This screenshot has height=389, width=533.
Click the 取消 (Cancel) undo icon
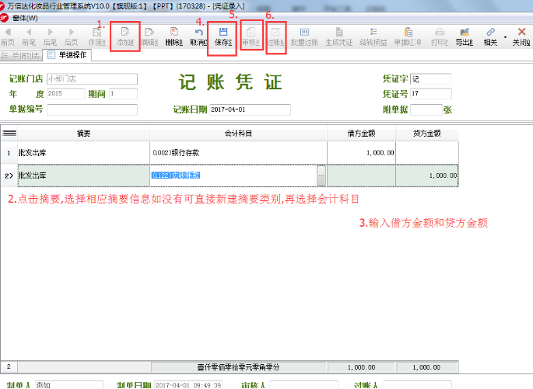(x=198, y=36)
